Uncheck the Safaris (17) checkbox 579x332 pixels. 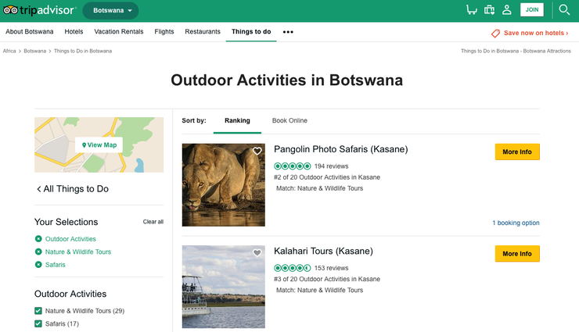pos(38,323)
